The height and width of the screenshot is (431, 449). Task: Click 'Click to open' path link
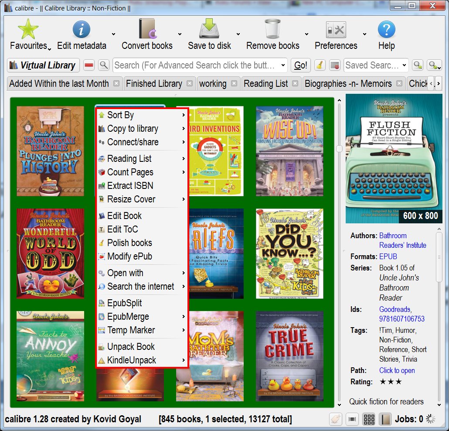(397, 370)
